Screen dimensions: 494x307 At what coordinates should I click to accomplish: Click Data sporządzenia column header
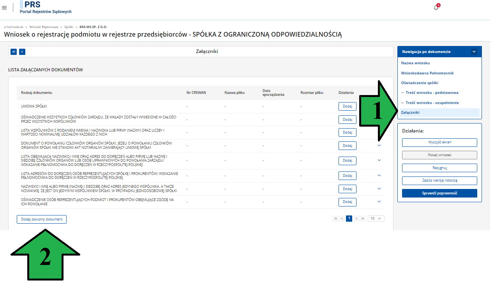[x=273, y=92]
